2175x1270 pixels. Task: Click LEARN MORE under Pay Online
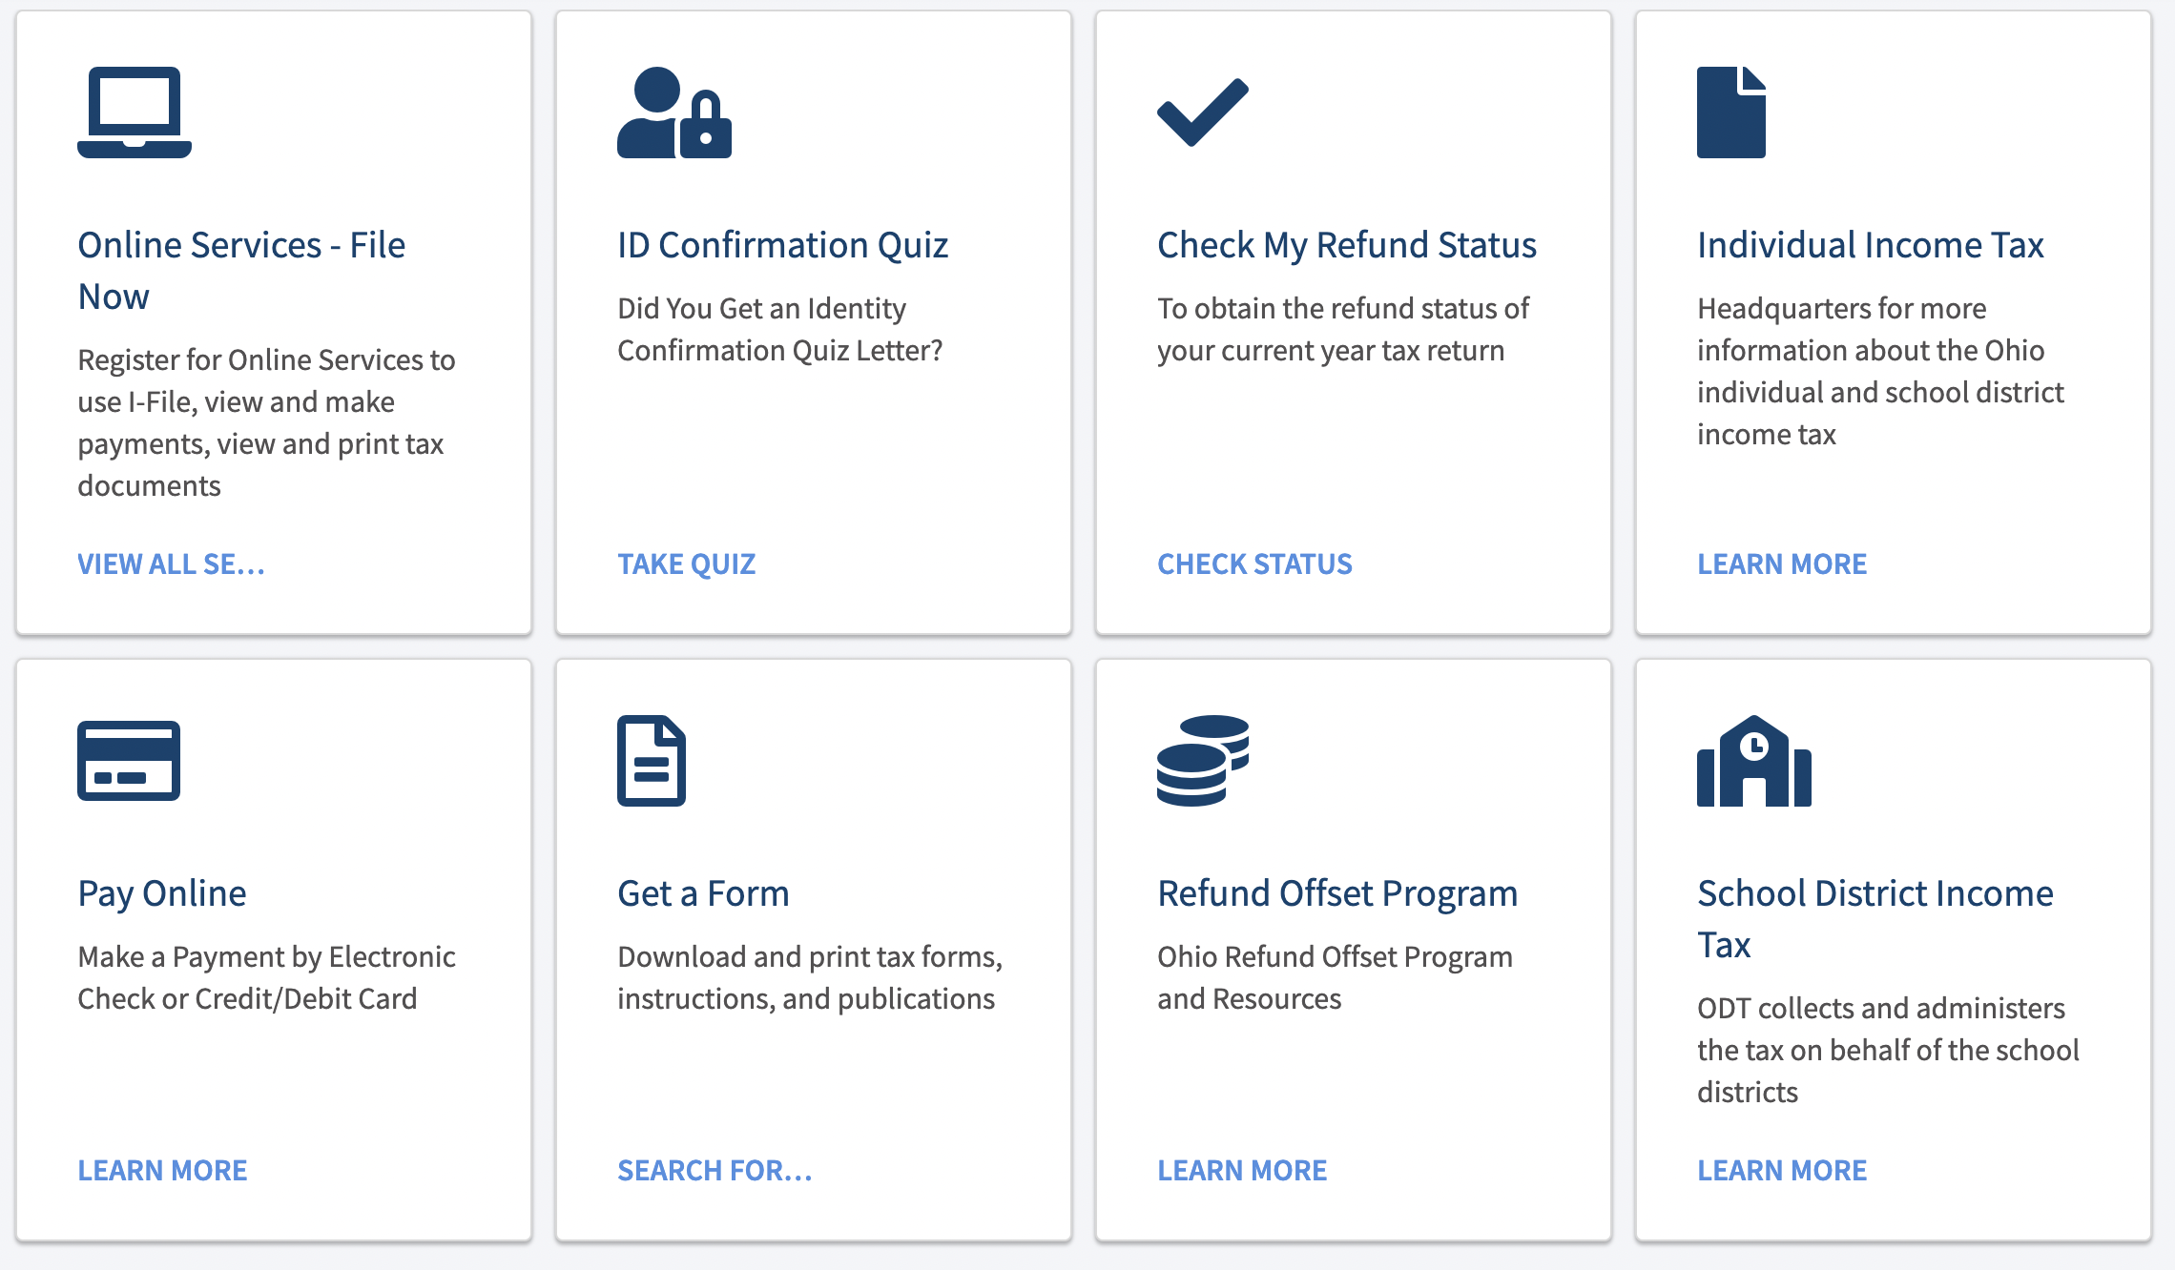162,1171
